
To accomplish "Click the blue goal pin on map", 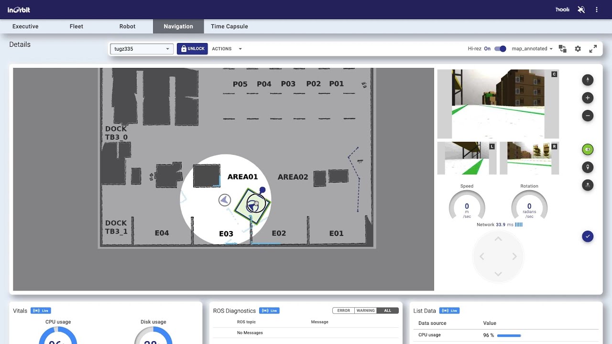I will 262,191.
